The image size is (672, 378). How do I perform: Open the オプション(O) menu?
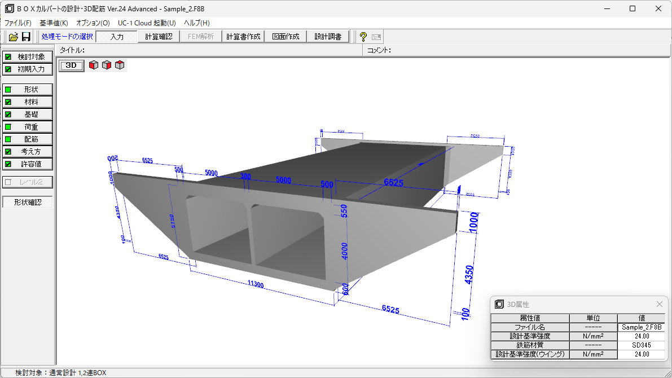pyautogui.click(x=93, y=23)
